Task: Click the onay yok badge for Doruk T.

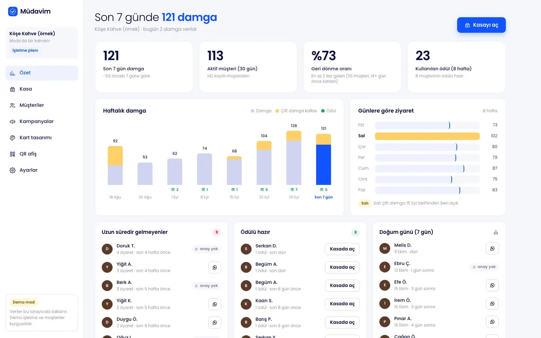Action: click(206, 249)
